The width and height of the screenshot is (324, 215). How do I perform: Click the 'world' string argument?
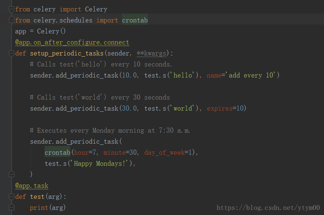(184, 108)
